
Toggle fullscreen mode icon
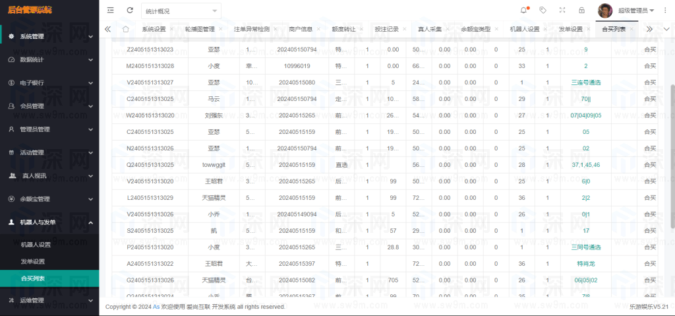click(562, 11)
